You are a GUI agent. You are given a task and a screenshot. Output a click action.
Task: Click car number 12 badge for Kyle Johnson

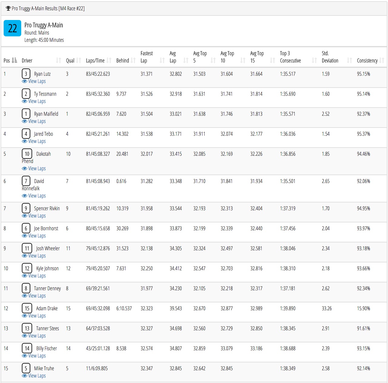[x=27, y=268]
